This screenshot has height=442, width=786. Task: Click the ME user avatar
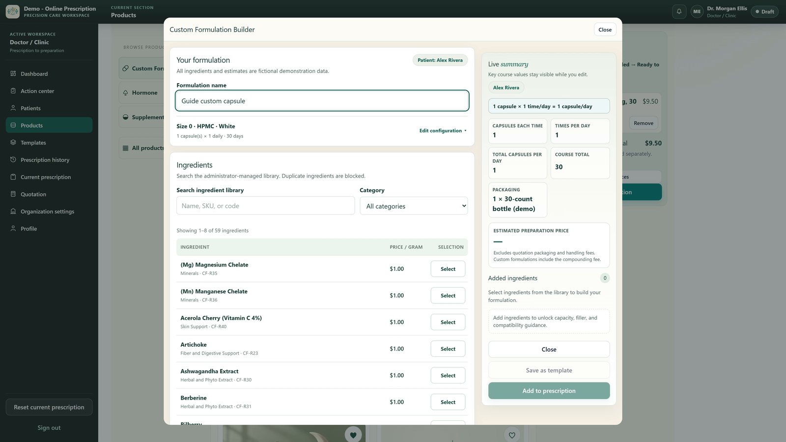click(697, 11)
